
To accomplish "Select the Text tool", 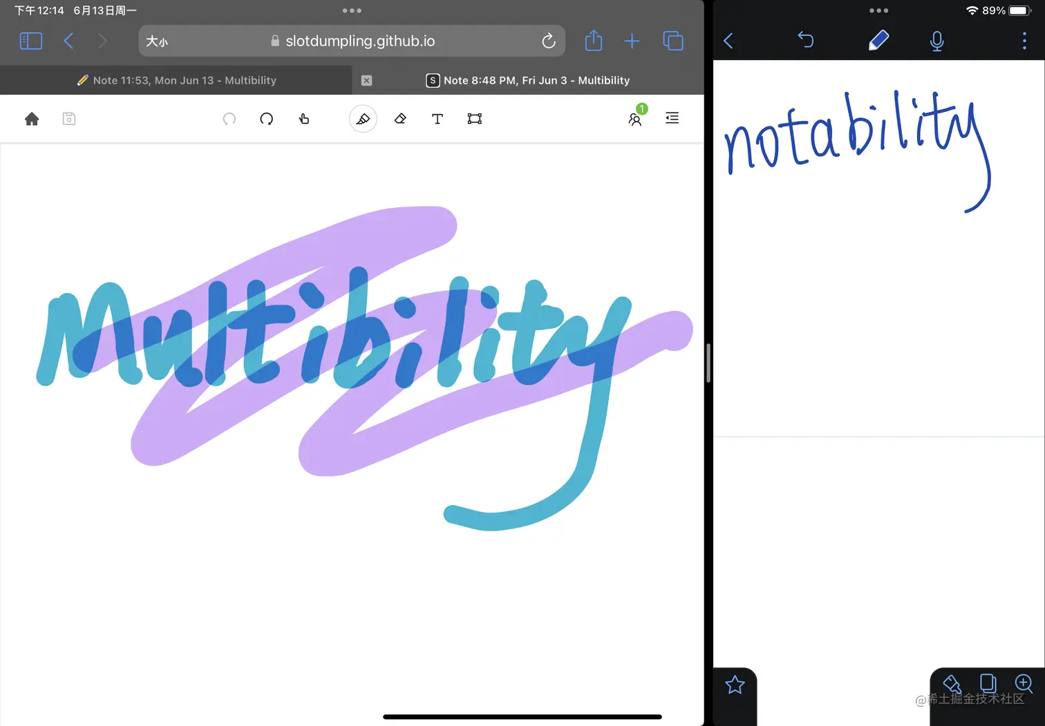I will click(x=437, y=119).
